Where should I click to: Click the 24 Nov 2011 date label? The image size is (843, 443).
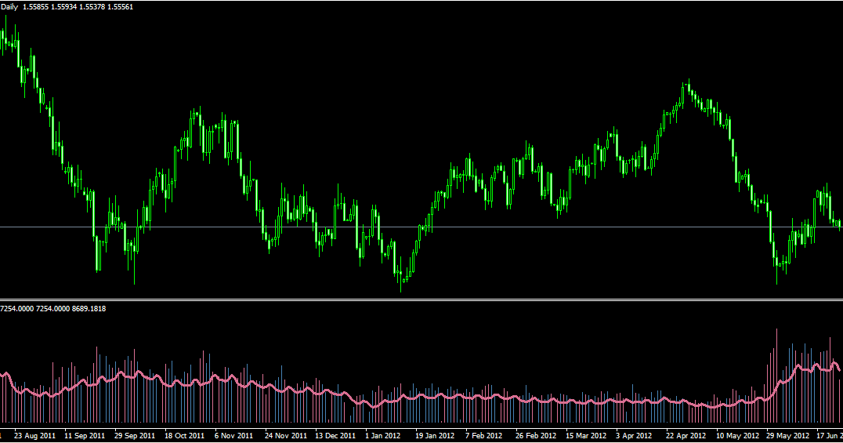[285, 435]
